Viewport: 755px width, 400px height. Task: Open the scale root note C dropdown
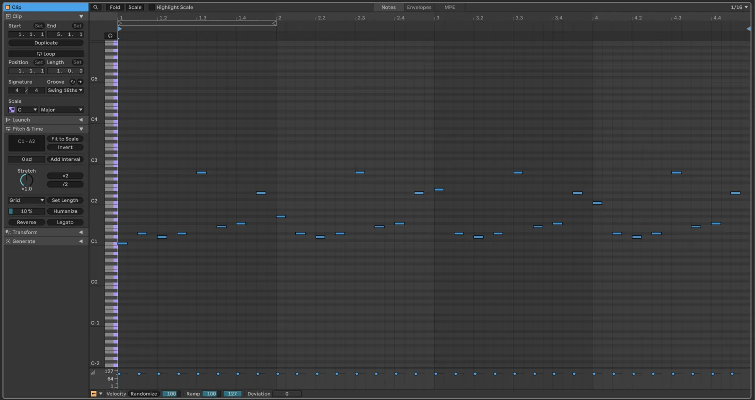27,110
